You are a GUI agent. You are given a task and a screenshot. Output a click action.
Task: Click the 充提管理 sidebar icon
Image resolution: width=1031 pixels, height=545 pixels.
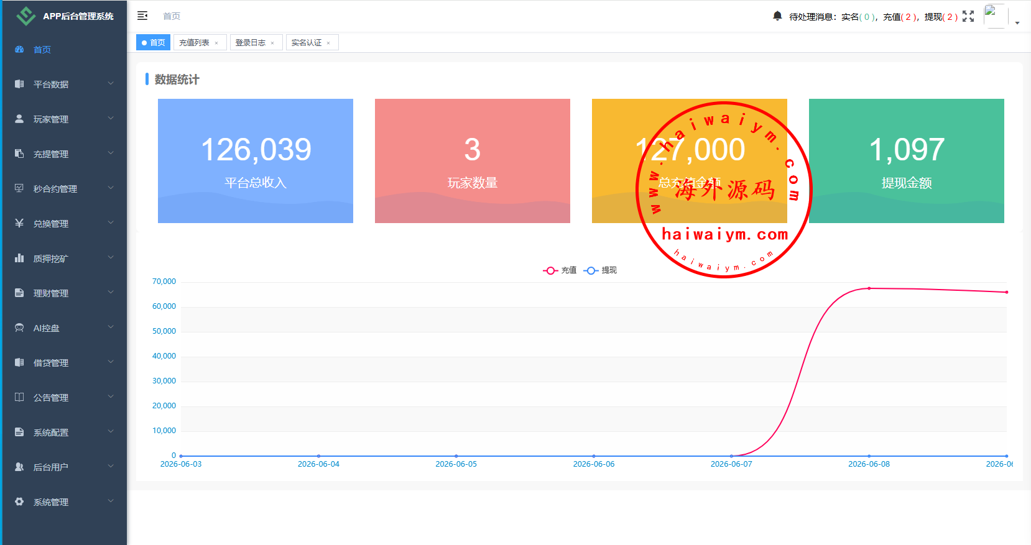point(19,153)
